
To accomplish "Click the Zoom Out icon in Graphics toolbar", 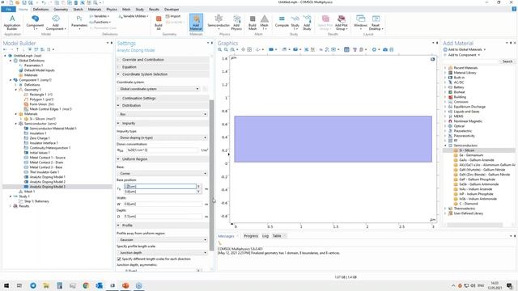I will pos(226,49).
